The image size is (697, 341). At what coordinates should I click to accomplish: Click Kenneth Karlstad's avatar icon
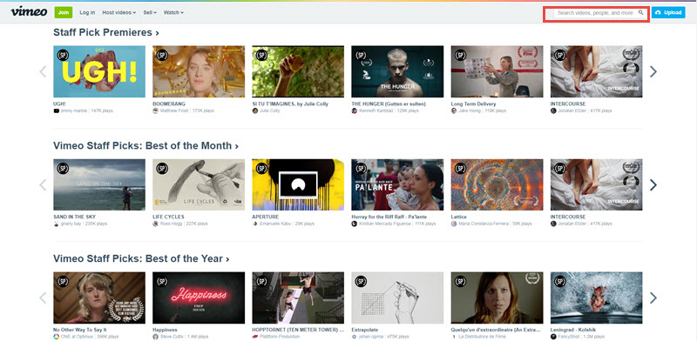point(355,110)
